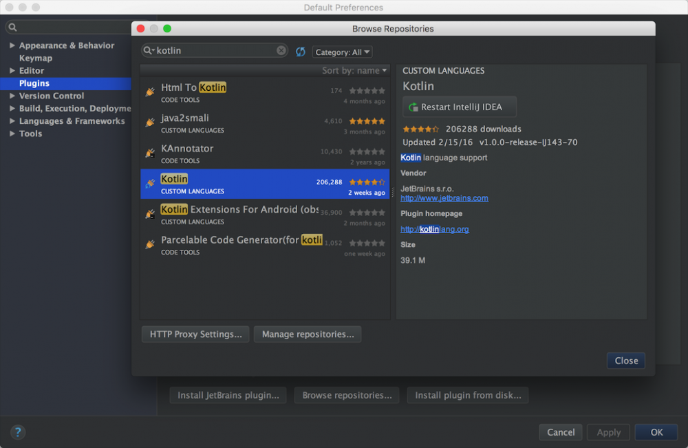Clear the kotlin search text

point(281,50)
